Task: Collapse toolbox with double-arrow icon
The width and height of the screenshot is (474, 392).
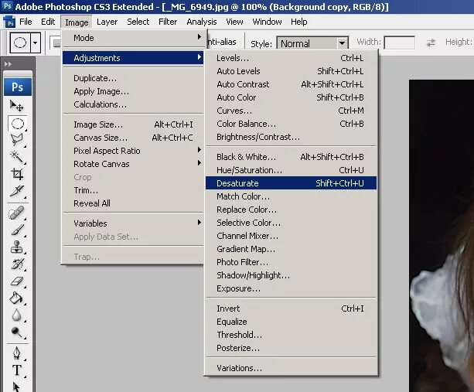Action: [8, 63]
